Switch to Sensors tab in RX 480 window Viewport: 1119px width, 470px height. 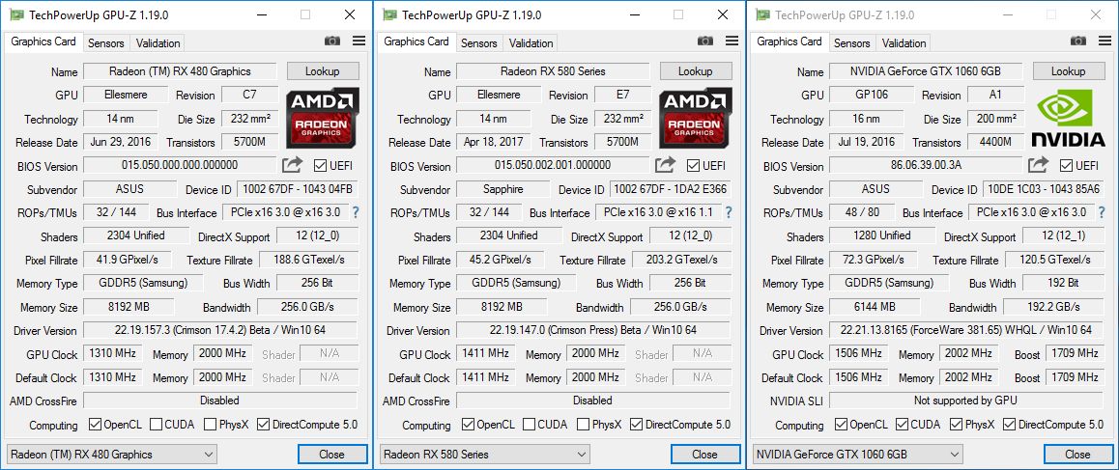click(105, 42)
